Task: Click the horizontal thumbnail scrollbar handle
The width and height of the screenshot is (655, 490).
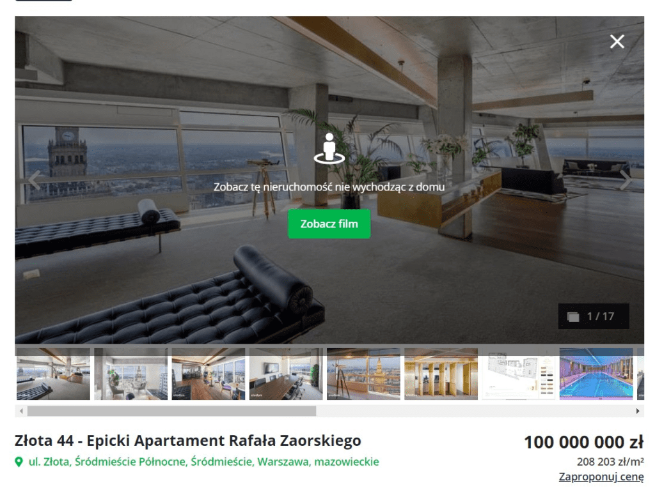Action: click(171, 411)
